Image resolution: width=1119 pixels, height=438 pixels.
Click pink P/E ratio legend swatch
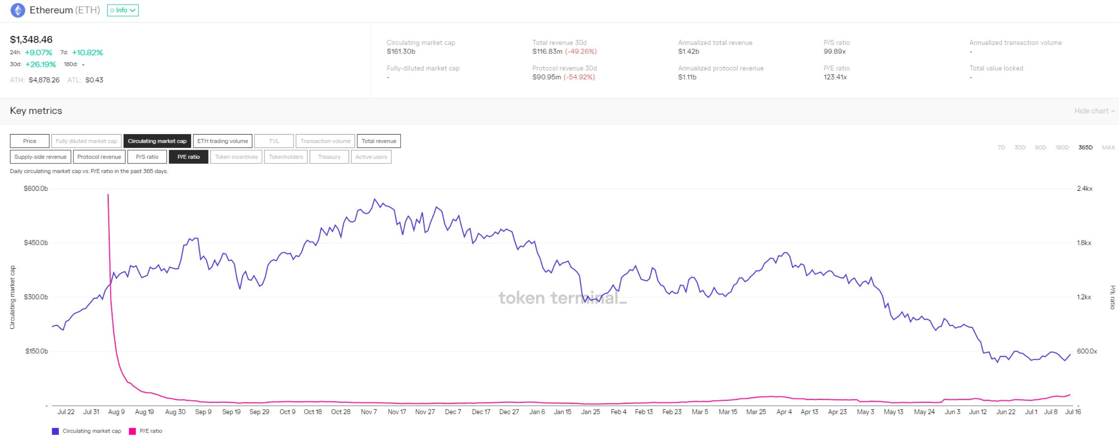pos(132,431)
